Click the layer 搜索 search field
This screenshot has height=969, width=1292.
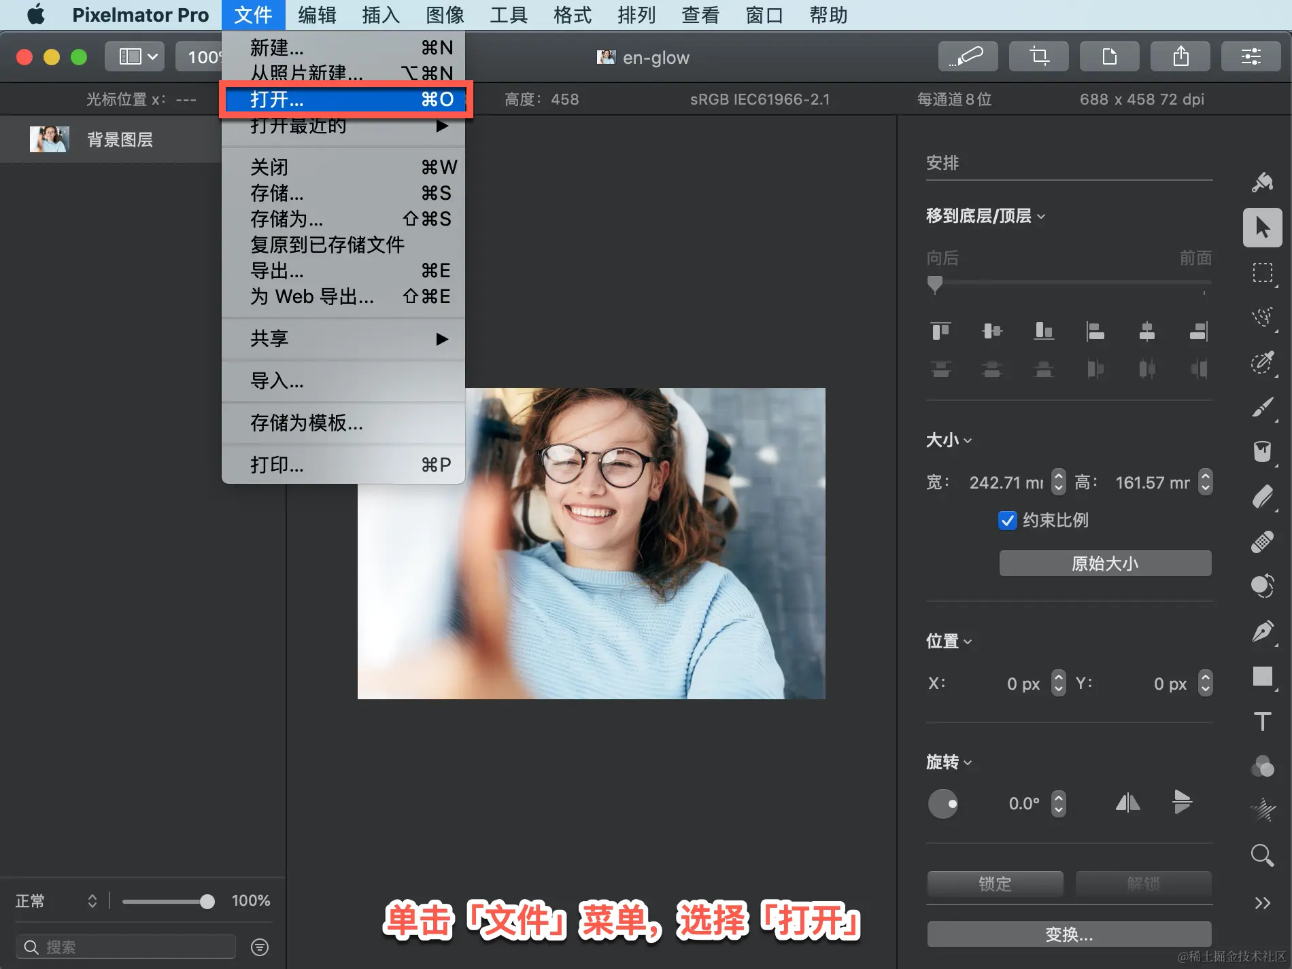click(126, 947)
